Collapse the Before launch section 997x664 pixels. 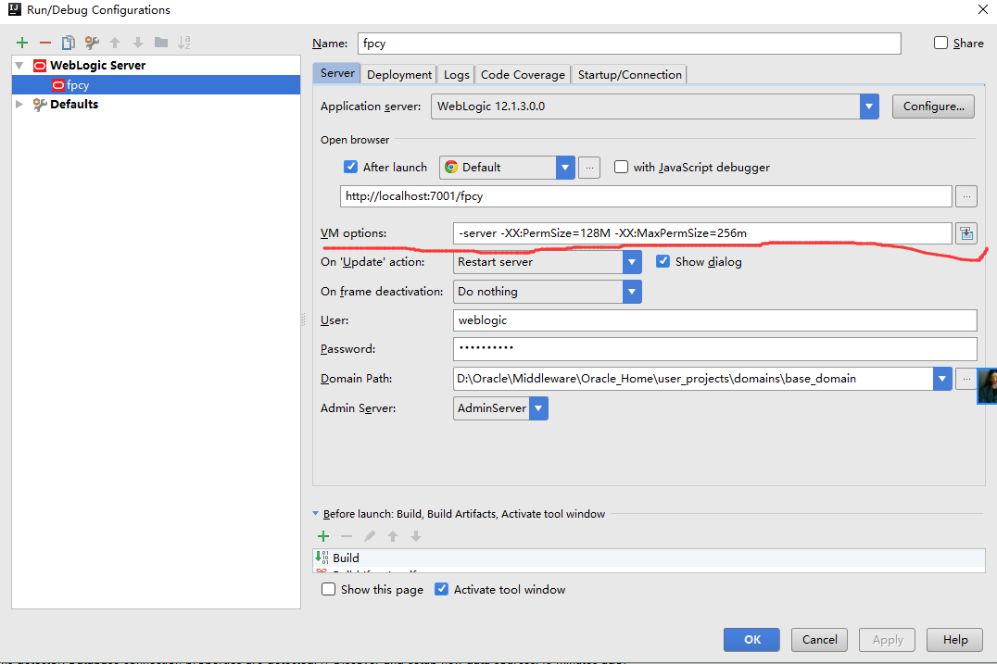pos(315,513)
